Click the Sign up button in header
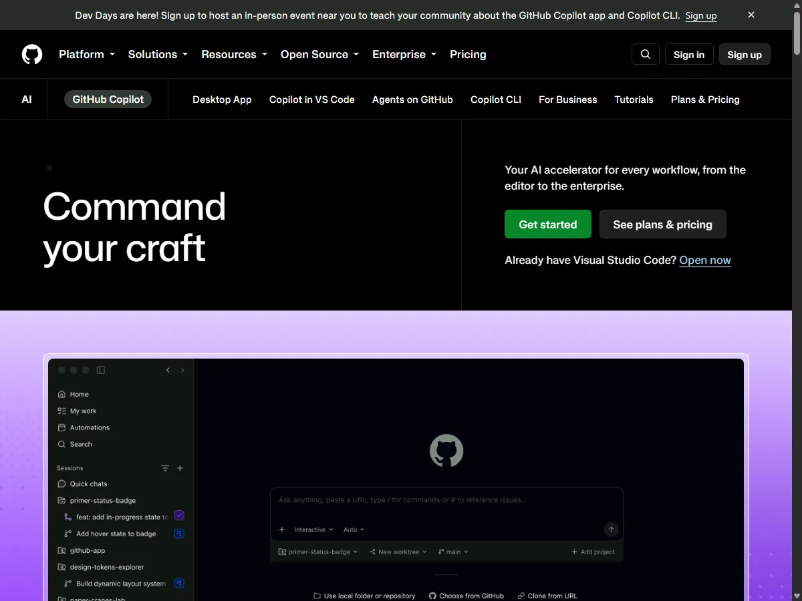Viewport: 802px width, 601px height. [x=745, y=54]
